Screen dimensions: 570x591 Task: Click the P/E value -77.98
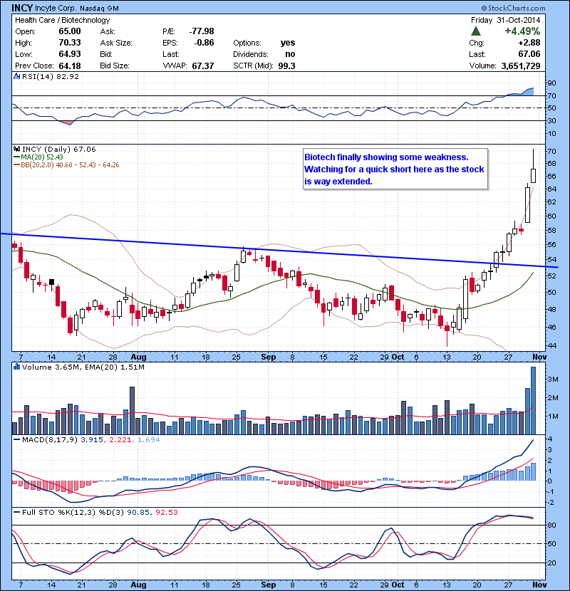[x=202, y=31]
